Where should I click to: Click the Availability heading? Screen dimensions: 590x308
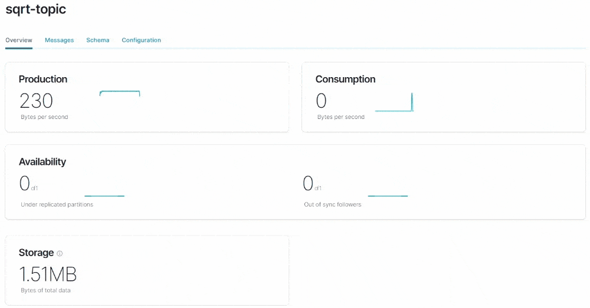click(42, 162)
